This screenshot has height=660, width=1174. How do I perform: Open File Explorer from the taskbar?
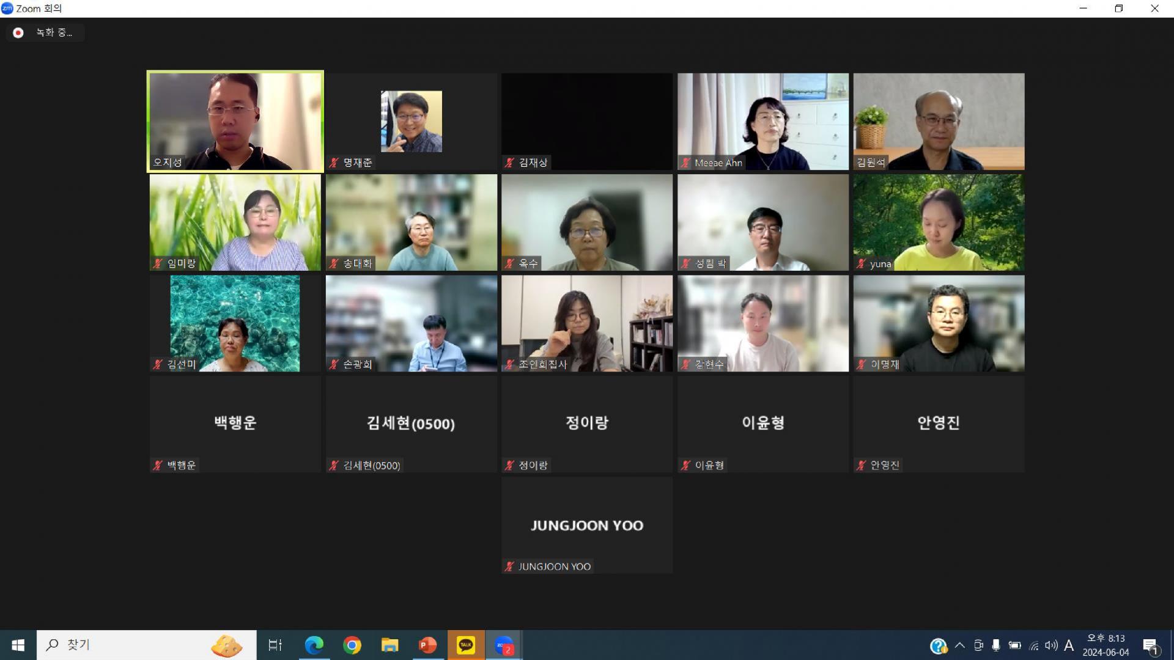tap(389, 645)
